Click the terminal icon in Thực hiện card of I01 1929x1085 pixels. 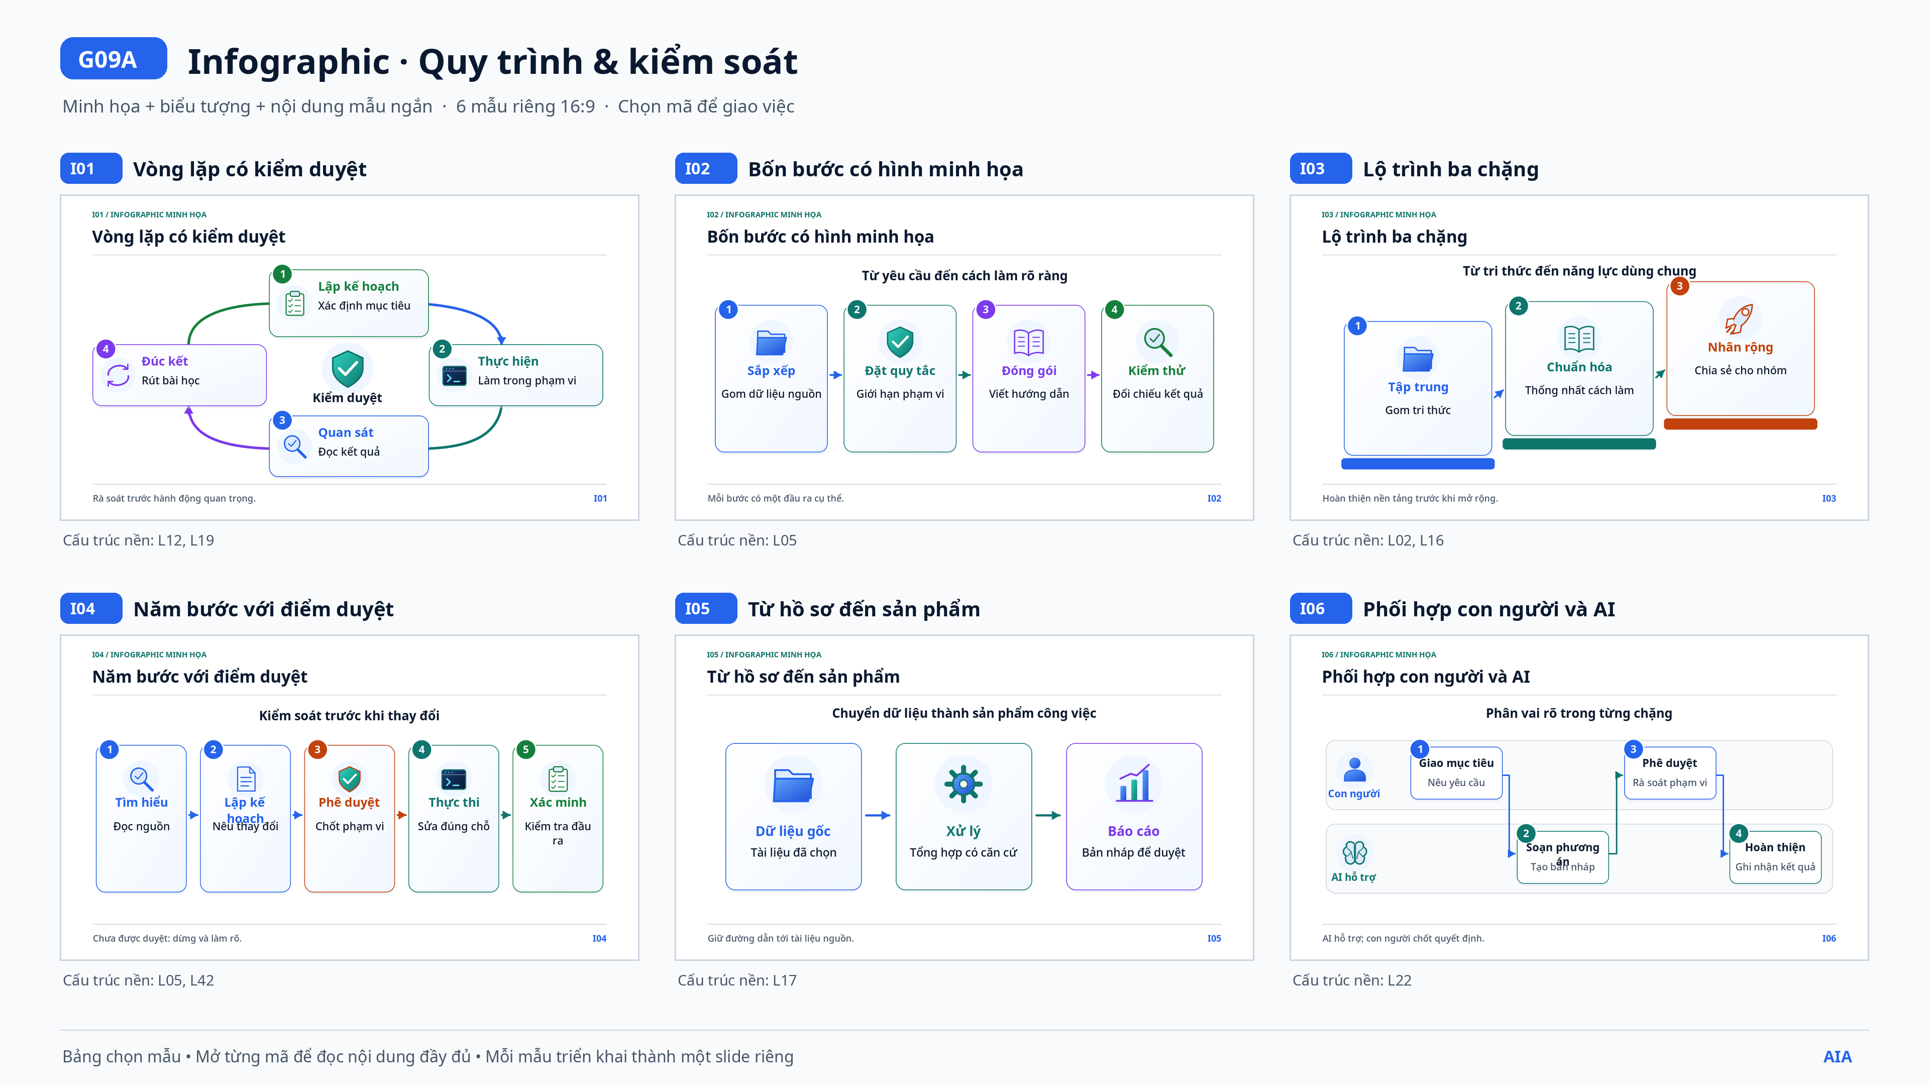[455, 376]
